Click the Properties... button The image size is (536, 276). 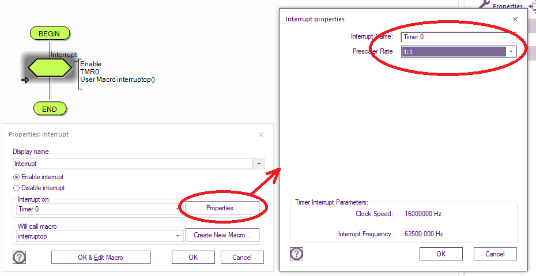coord(222,208)
